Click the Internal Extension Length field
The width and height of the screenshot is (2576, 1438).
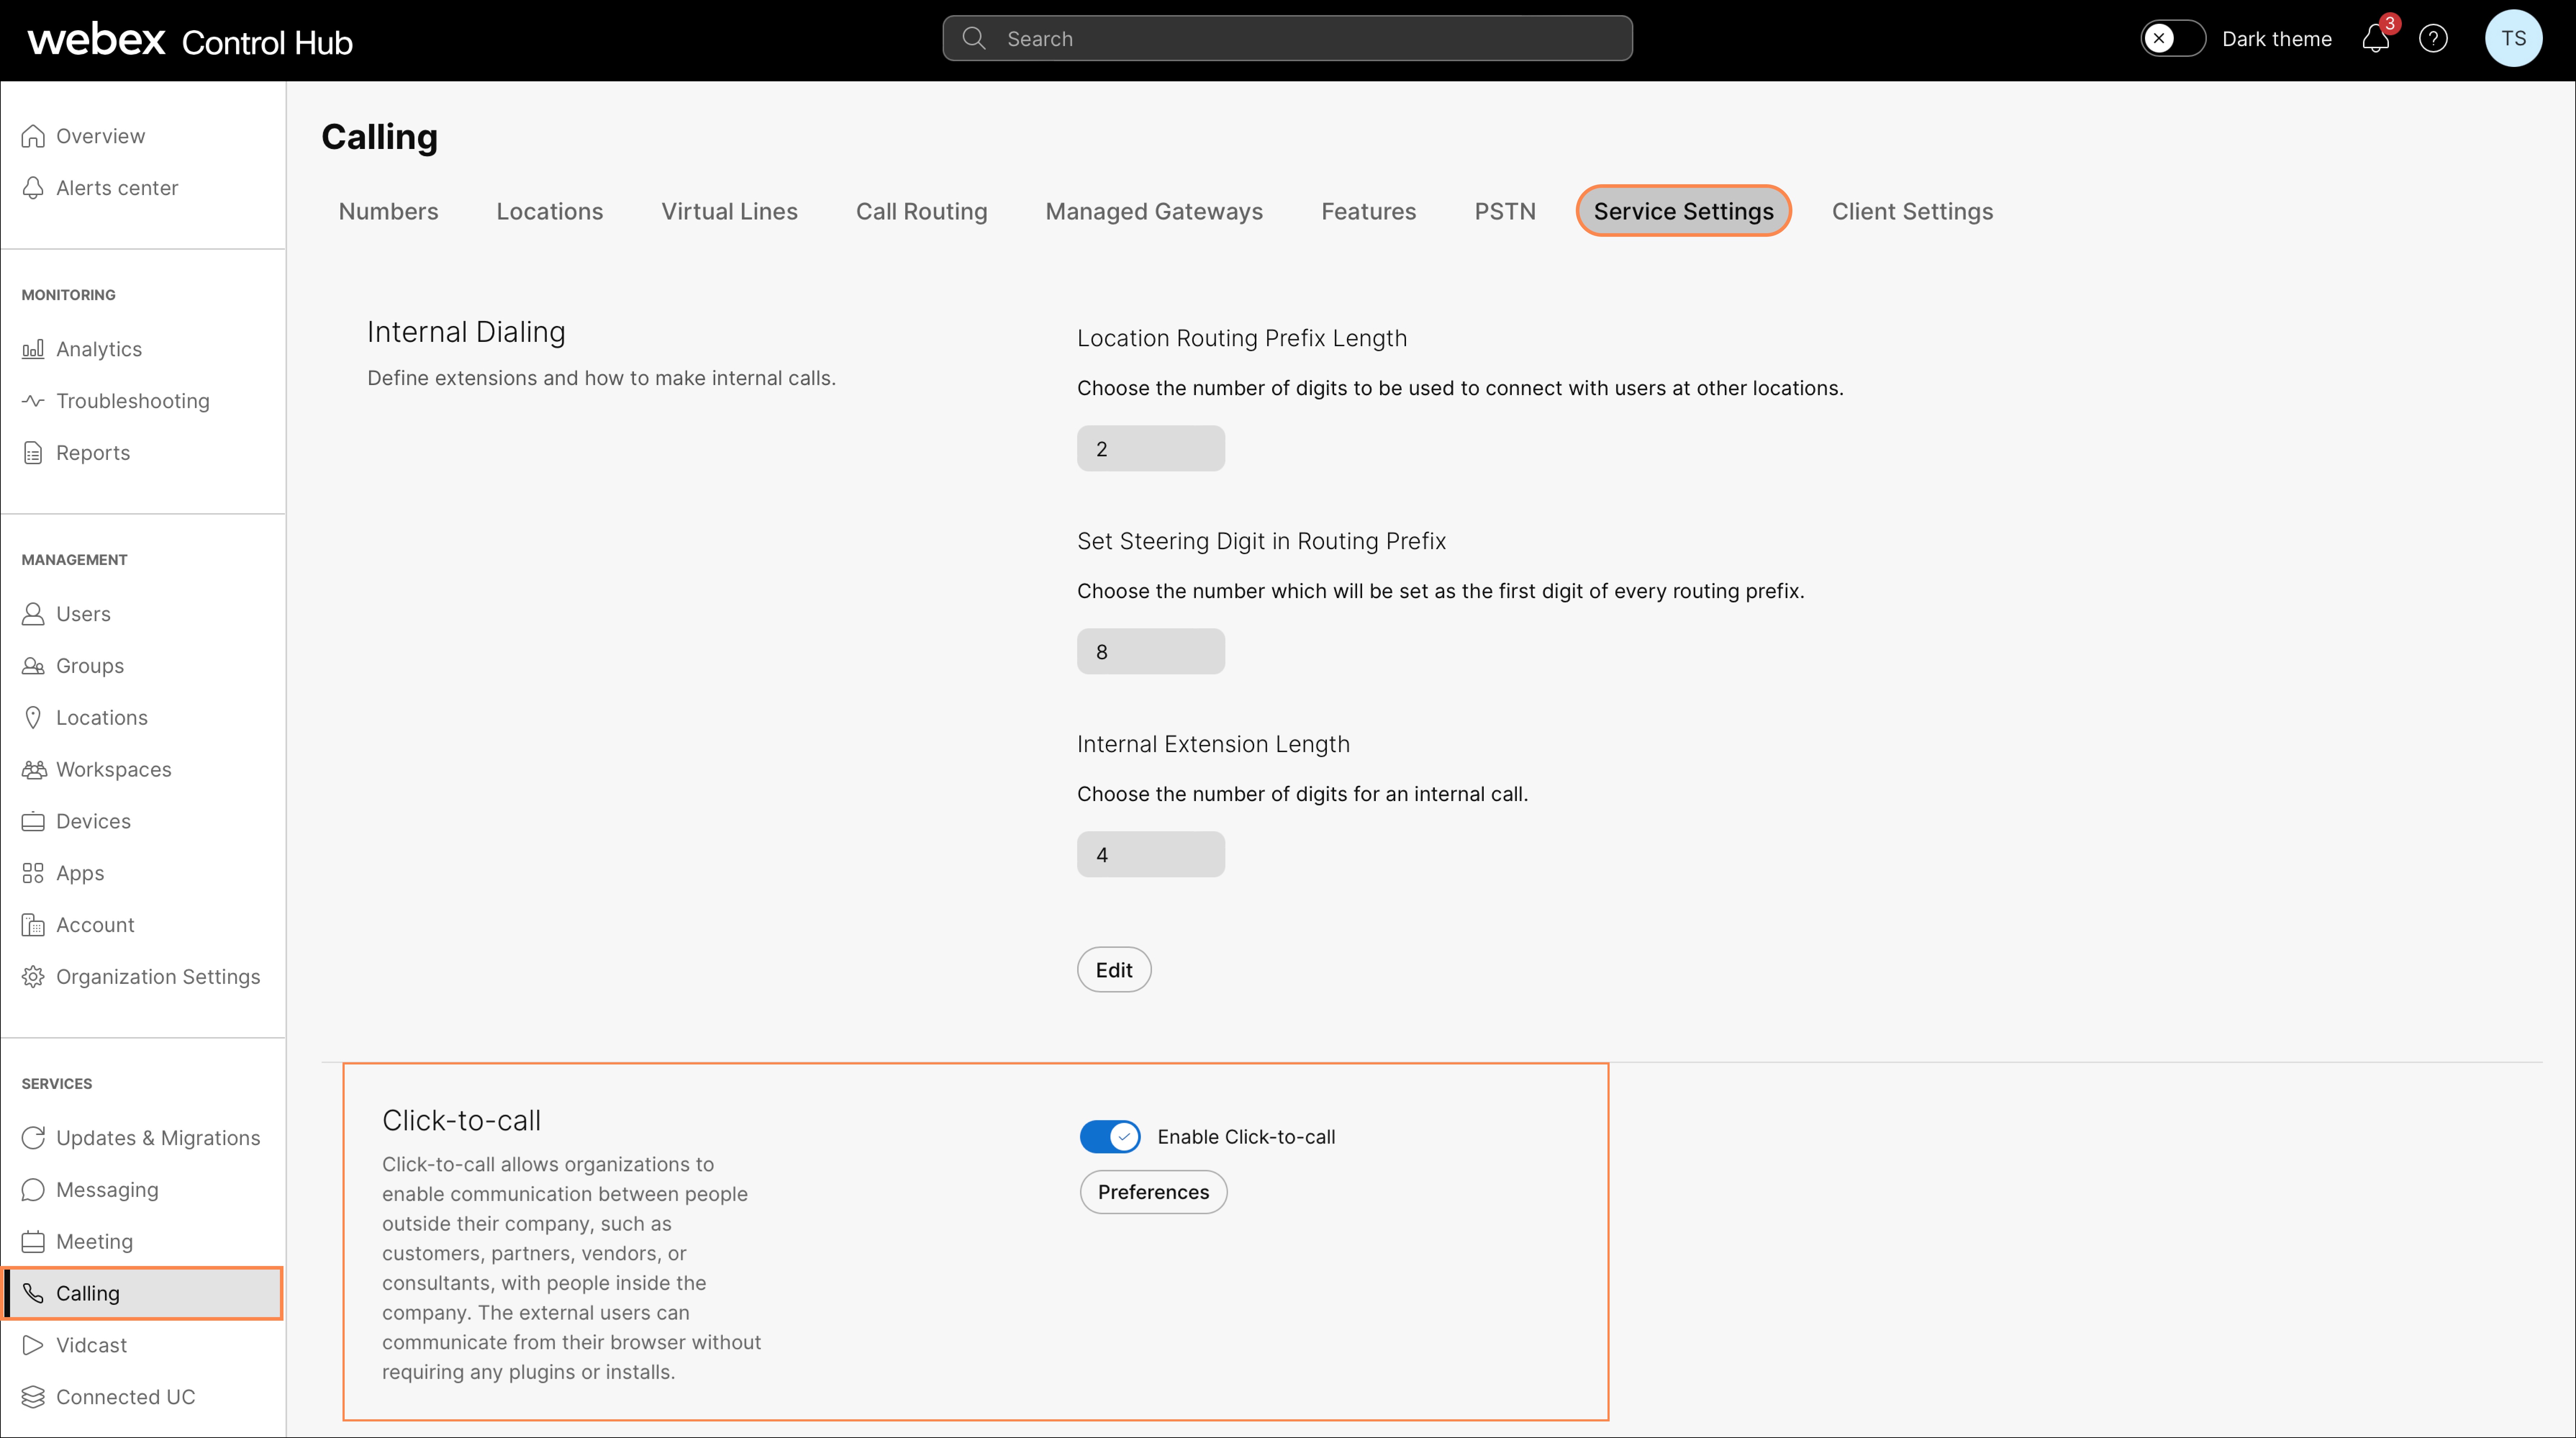point(1151,855)
